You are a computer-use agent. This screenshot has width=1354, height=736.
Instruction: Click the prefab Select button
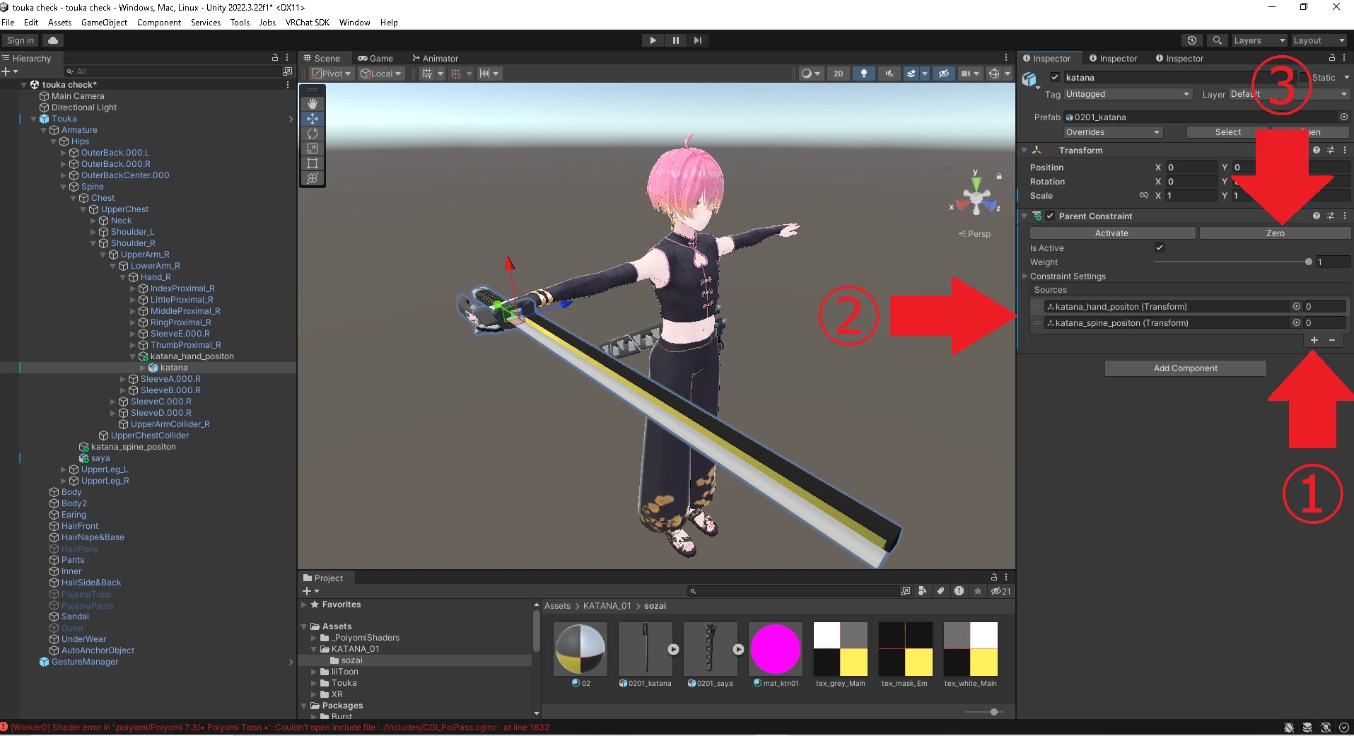[x=1227, y=132]
